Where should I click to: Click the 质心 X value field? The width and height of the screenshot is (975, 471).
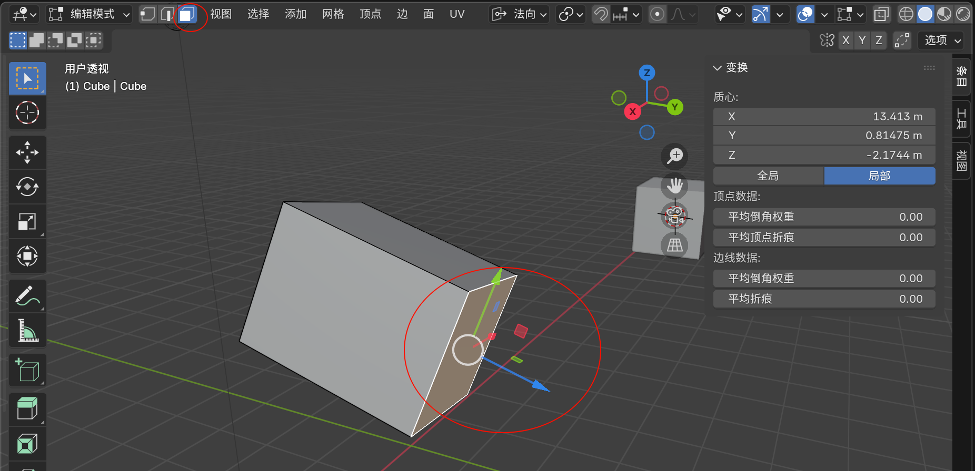(824, 117)
